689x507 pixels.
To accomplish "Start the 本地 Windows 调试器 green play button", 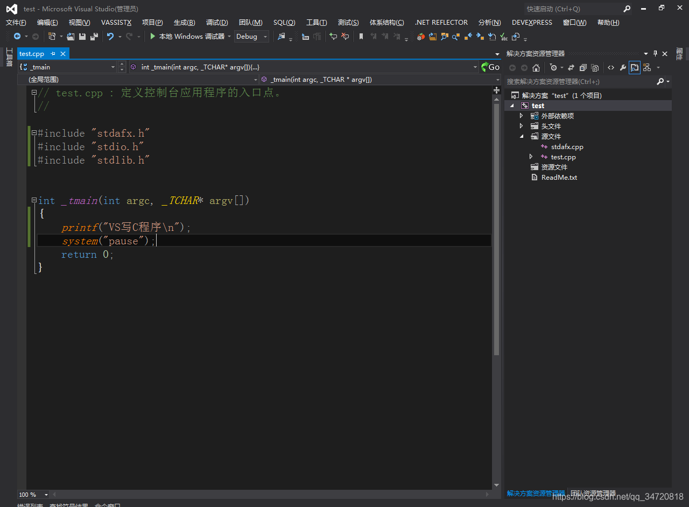I will tap(153, 36).
